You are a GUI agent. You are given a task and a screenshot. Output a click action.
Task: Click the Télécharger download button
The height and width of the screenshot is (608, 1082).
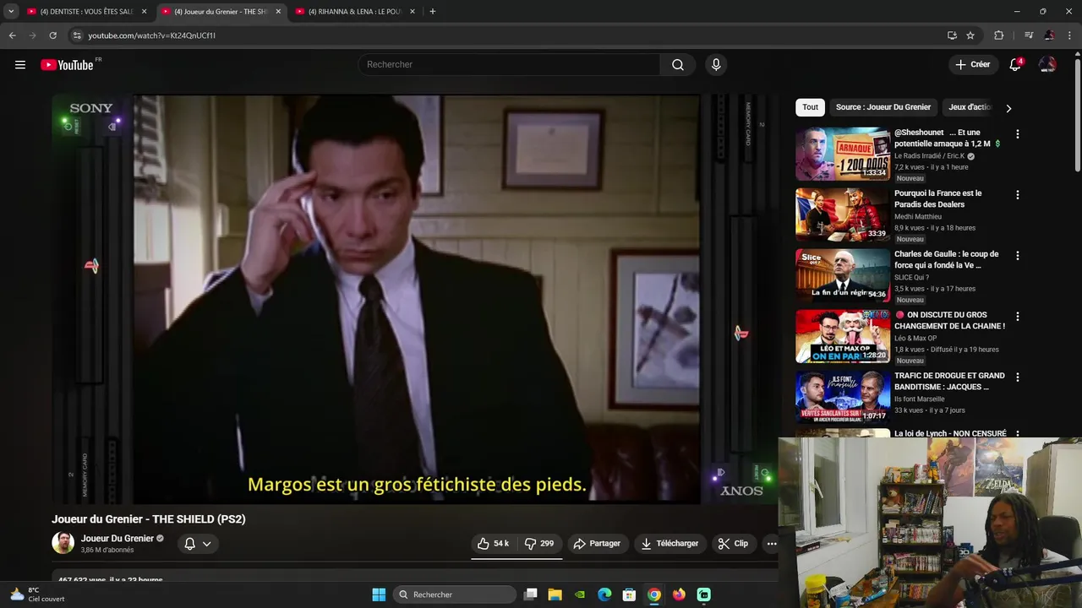(669, 544)
